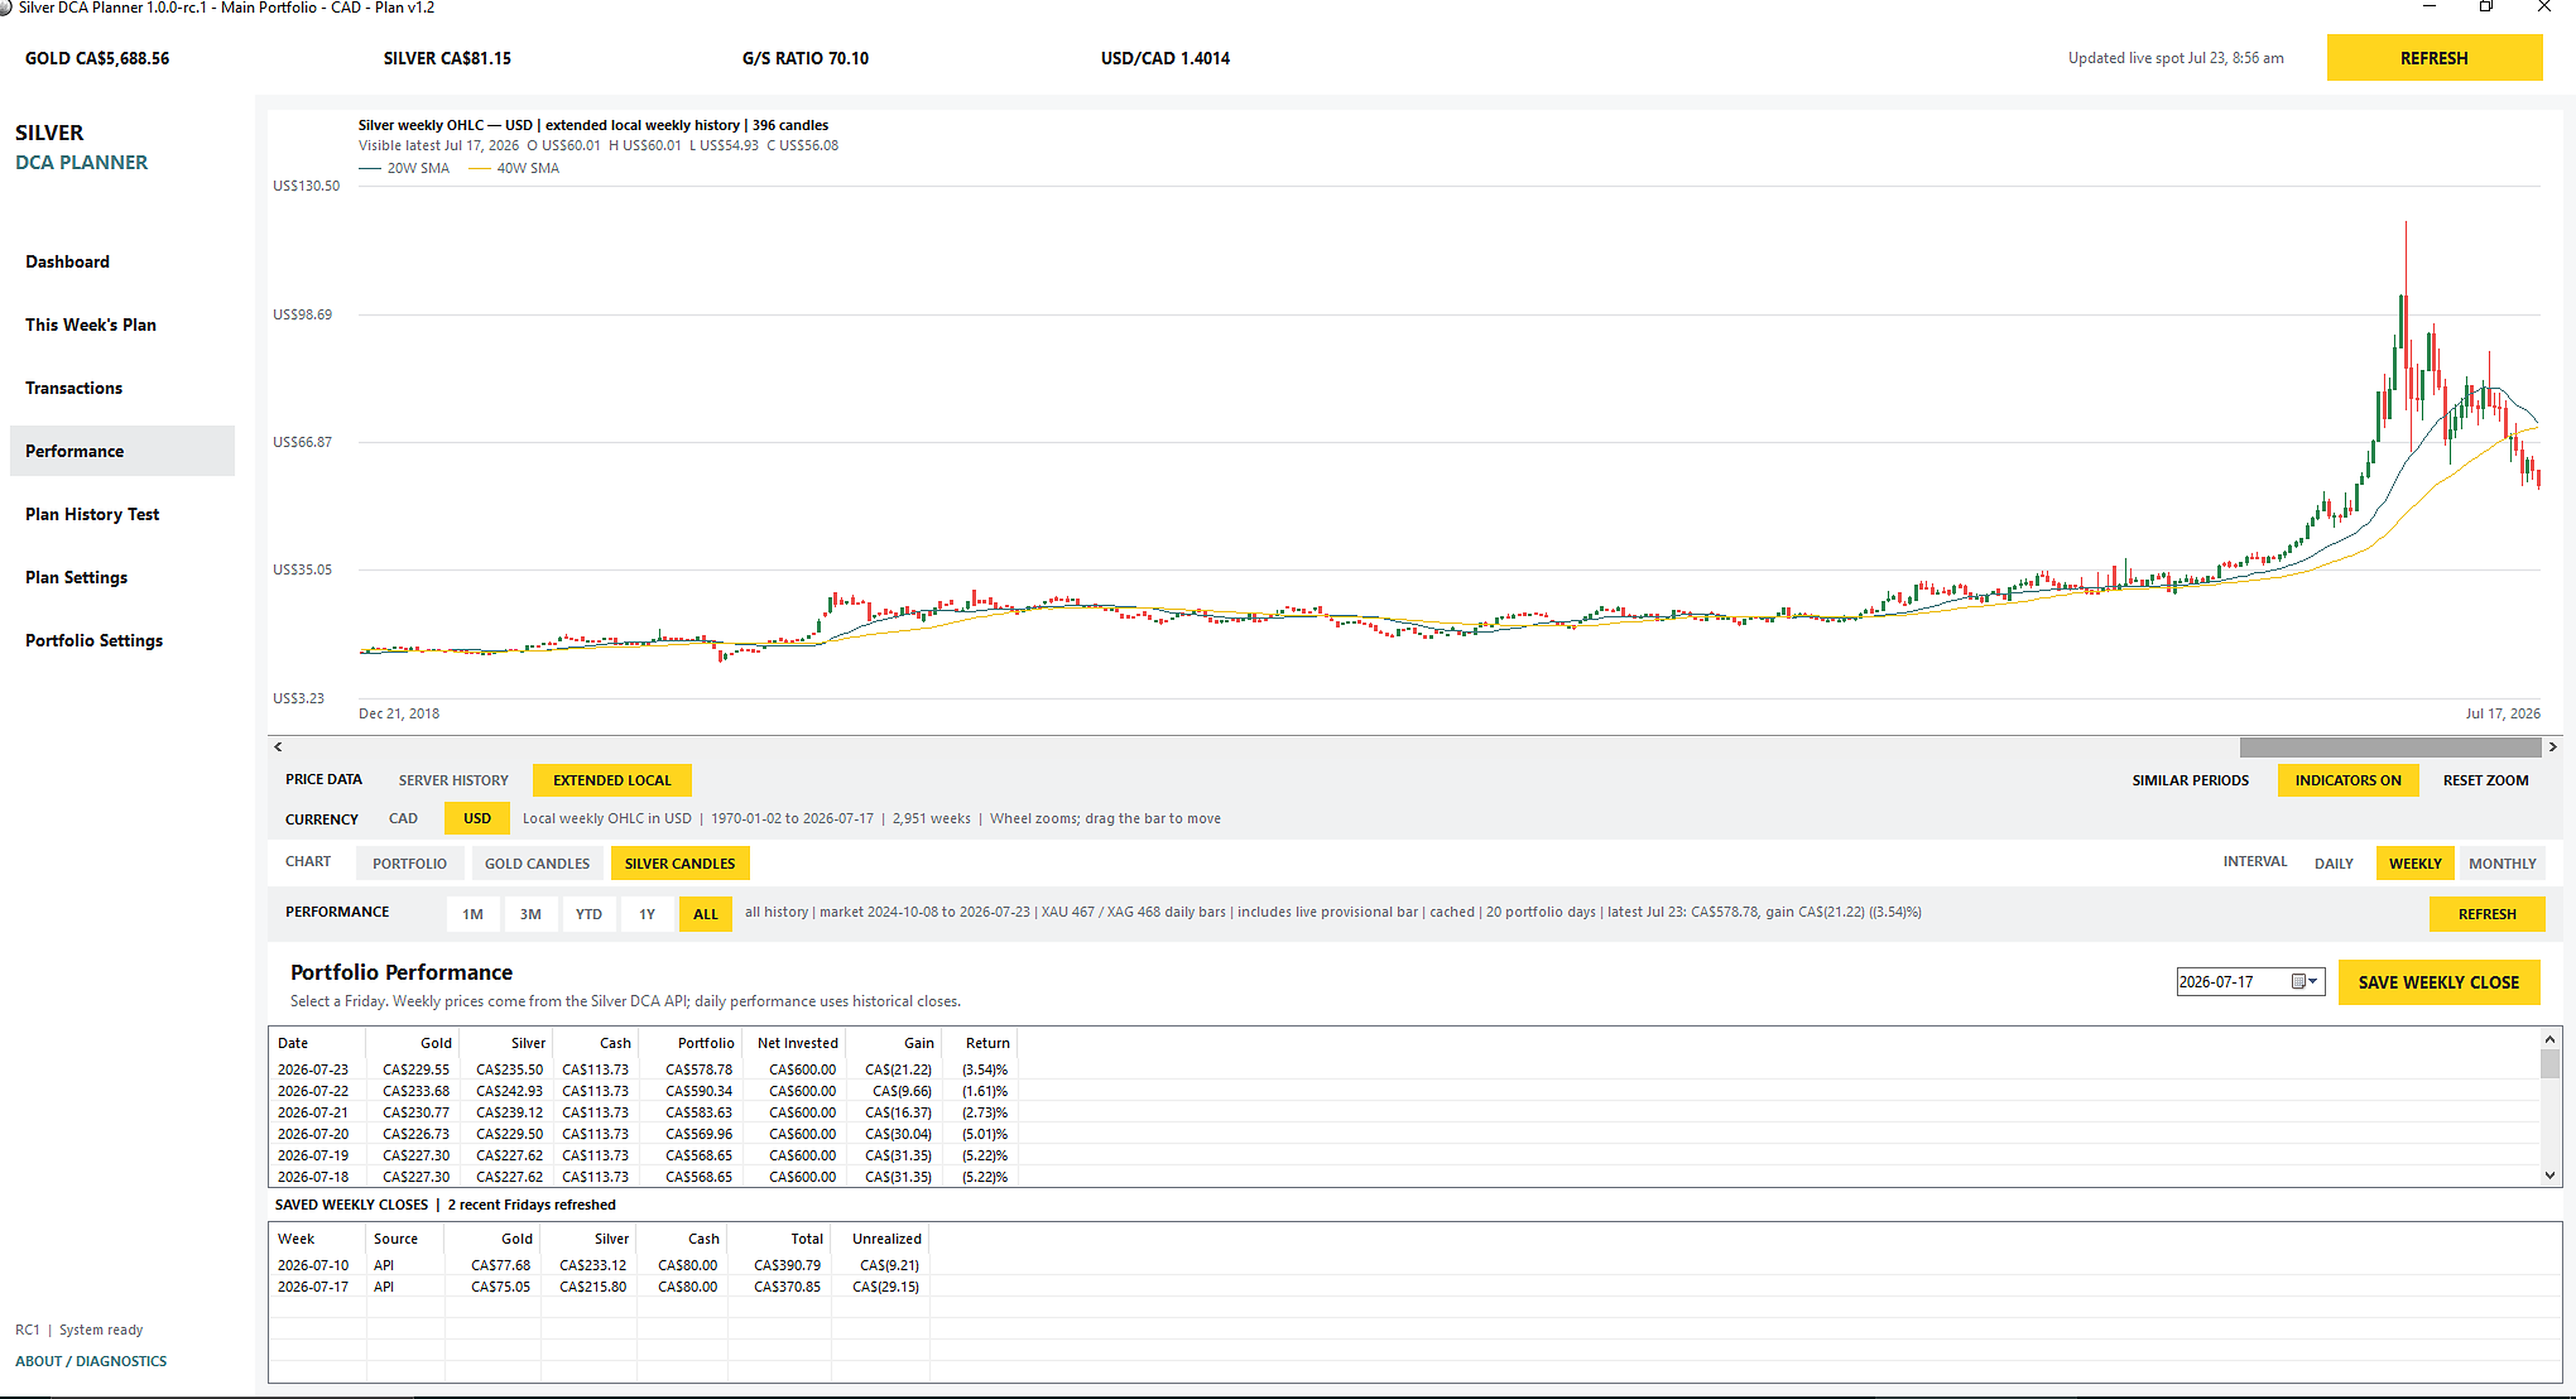Choose the YTD performance range

[x=588, y=913]
